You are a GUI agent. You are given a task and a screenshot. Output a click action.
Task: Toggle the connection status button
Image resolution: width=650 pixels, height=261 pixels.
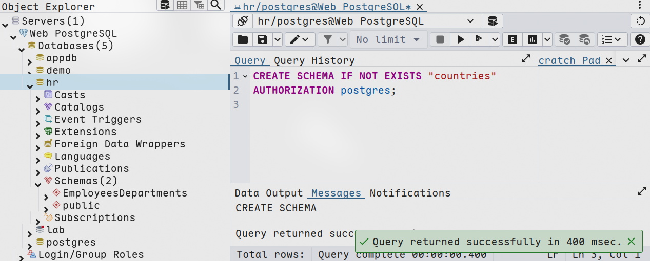[243, 21]
